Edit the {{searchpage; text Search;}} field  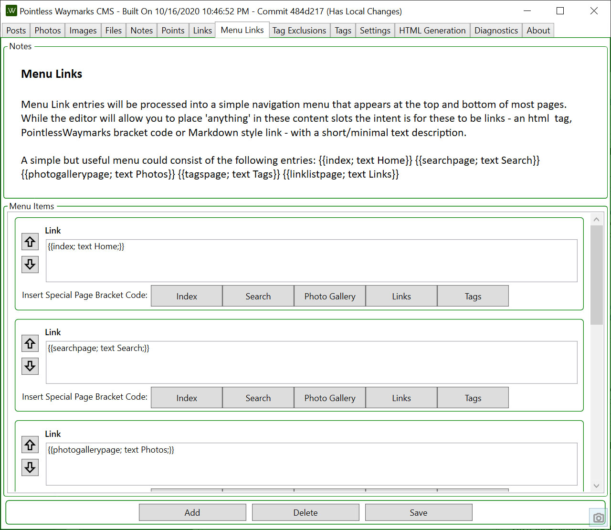(x=312, y=362)
